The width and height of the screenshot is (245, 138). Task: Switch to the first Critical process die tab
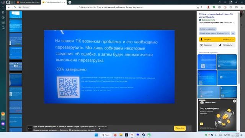[28, 2]
